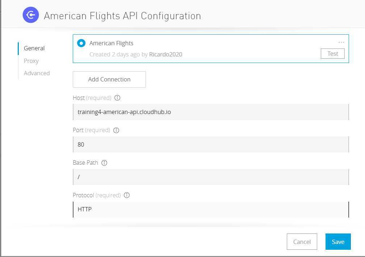Click the Ricardo2020 creator name

[x=165, y=54]
